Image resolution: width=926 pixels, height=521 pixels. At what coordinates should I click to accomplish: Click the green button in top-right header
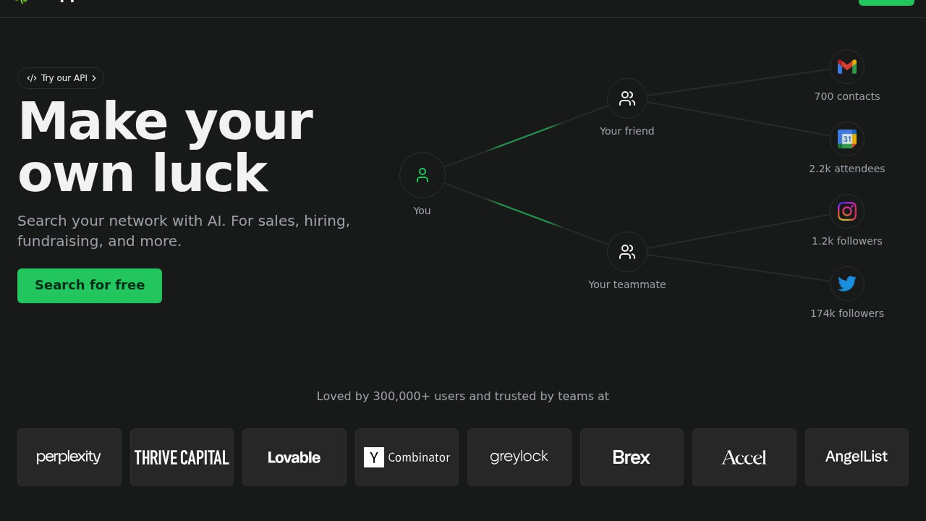pos(886,2)
